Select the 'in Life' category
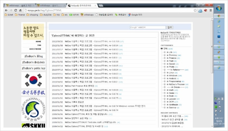Image resolution: width=228 pixels, height=131 pixels. (169, 52)
